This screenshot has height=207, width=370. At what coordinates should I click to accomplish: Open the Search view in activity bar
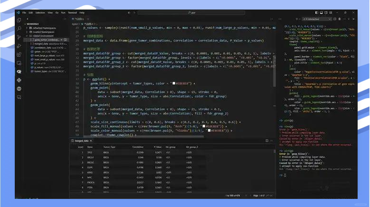click(x=19, y=29)
